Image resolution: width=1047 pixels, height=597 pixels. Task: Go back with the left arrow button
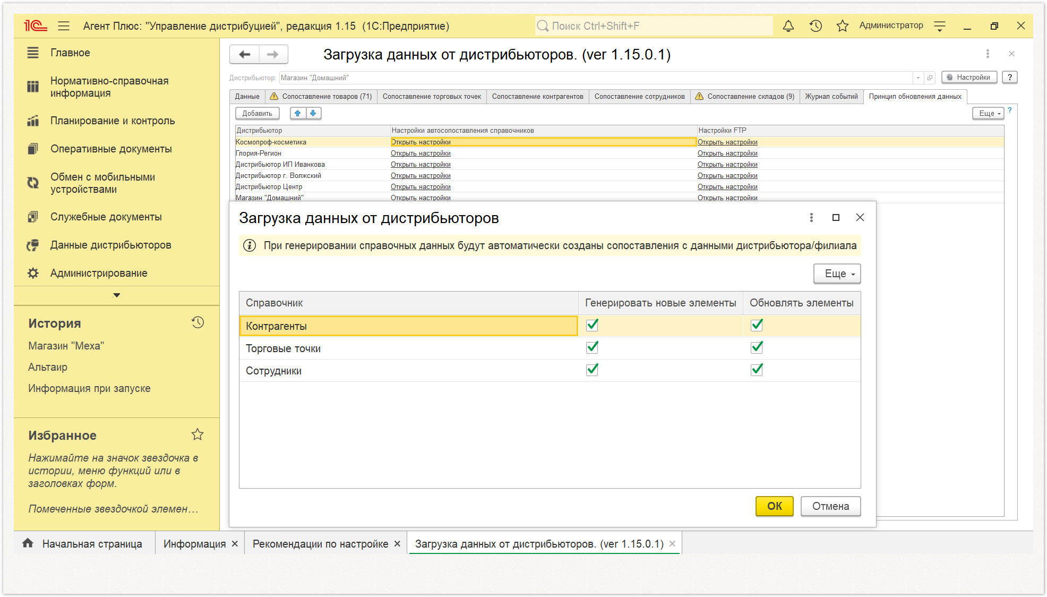(x=245, y=54)
